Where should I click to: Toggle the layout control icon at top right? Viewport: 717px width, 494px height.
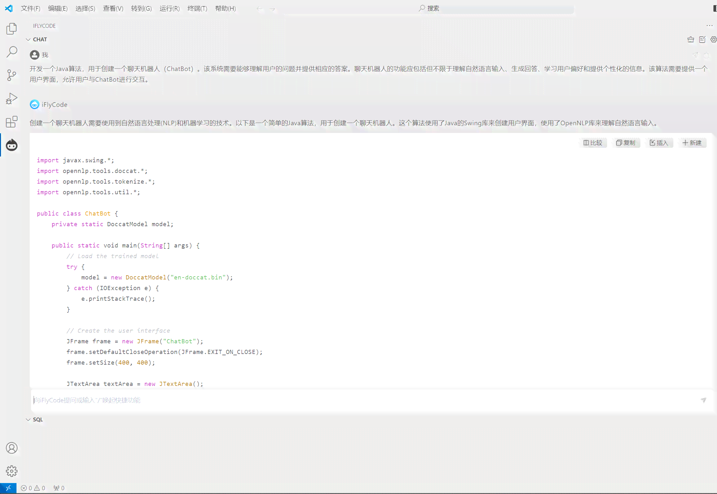[715, 8]
